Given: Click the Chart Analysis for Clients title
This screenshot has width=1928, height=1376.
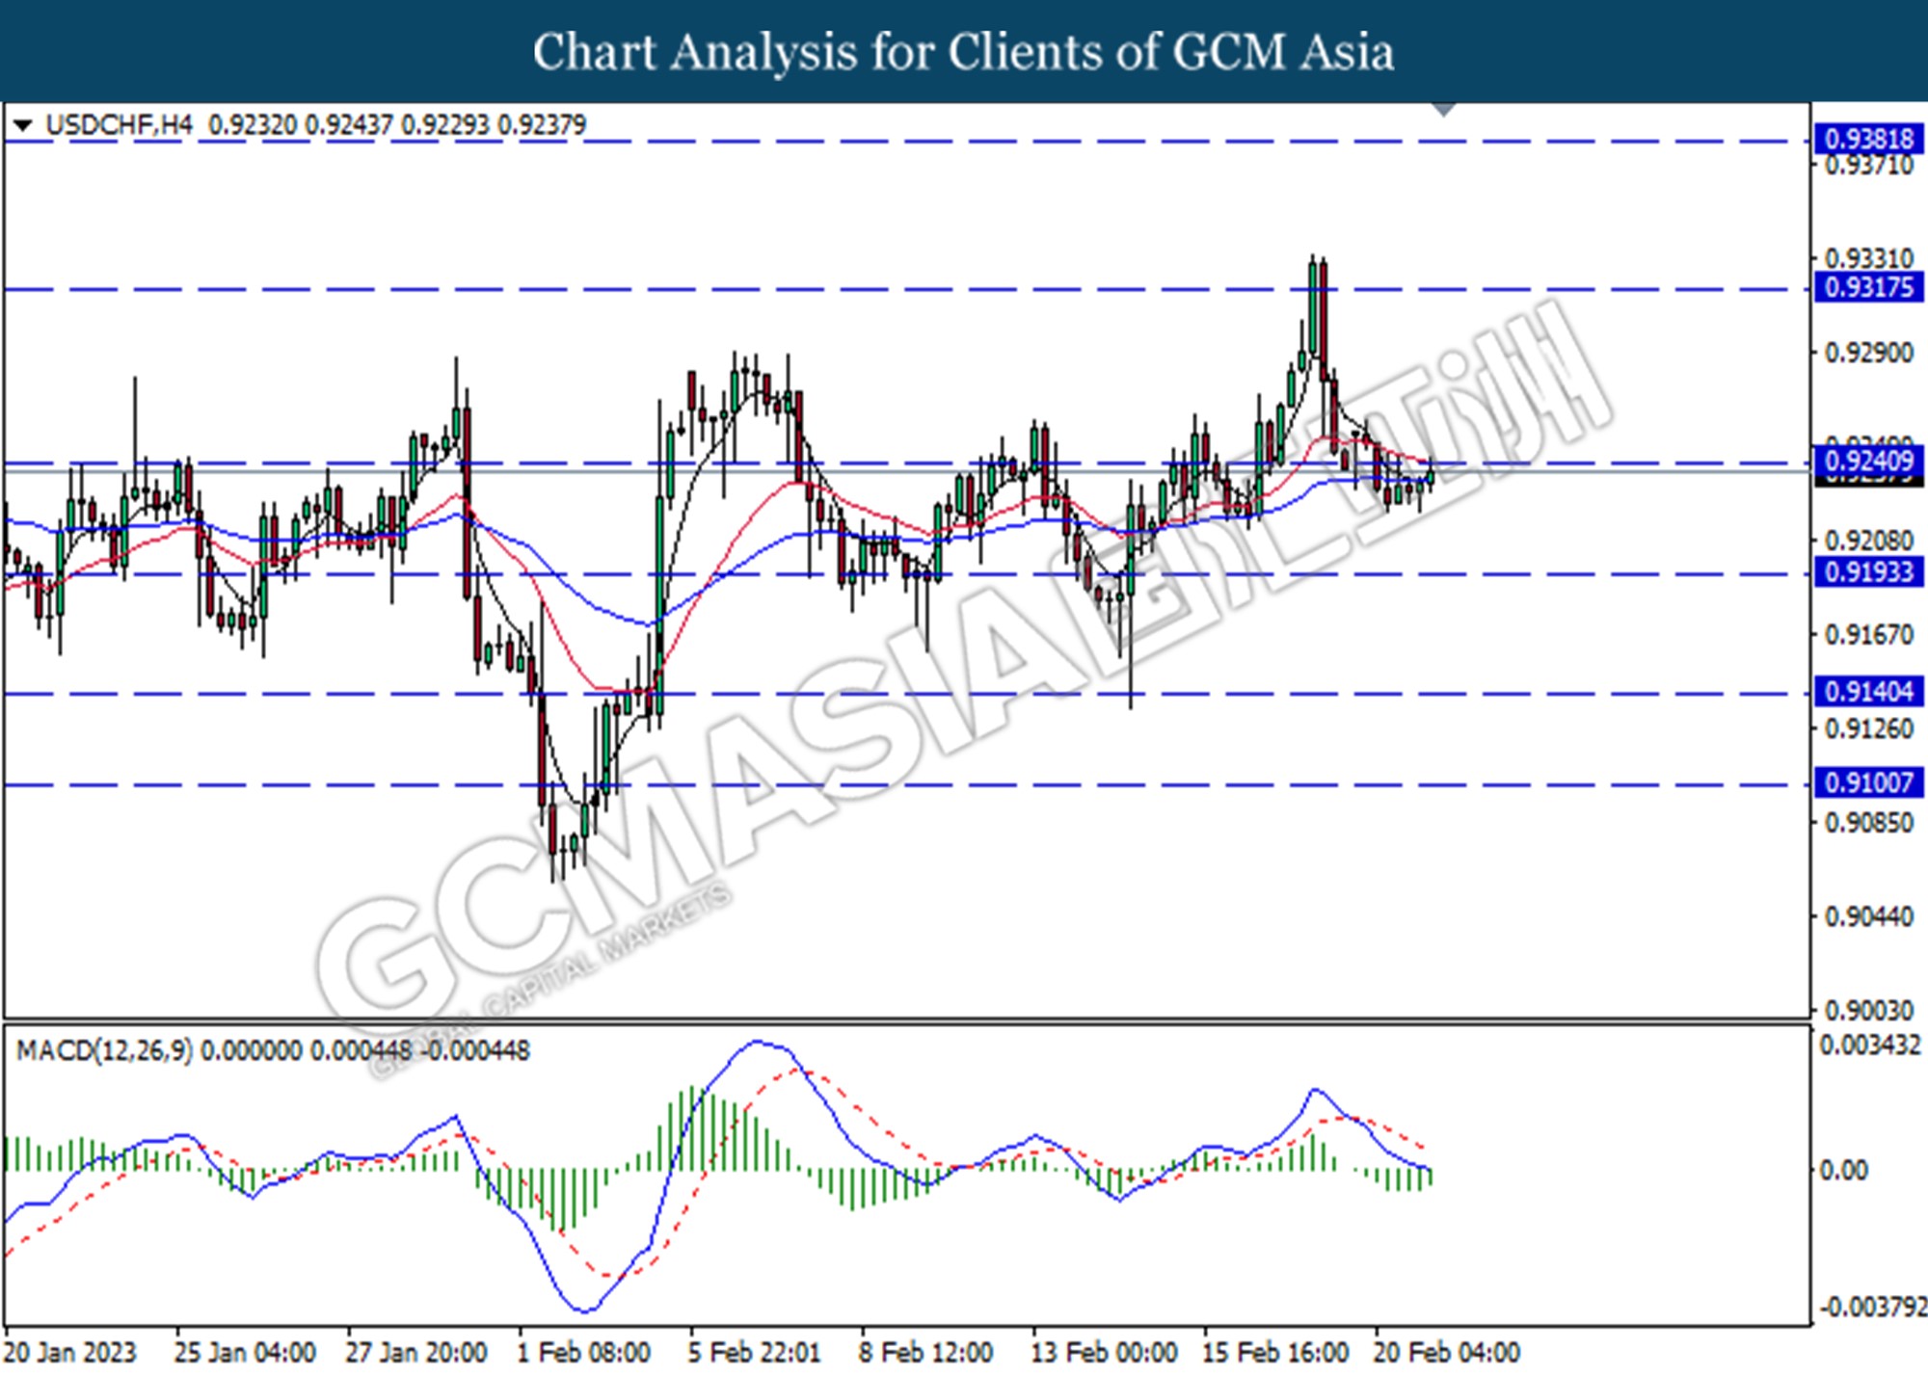Looking at the screenshot, I should pyautogui.click(x=963, y=52).
